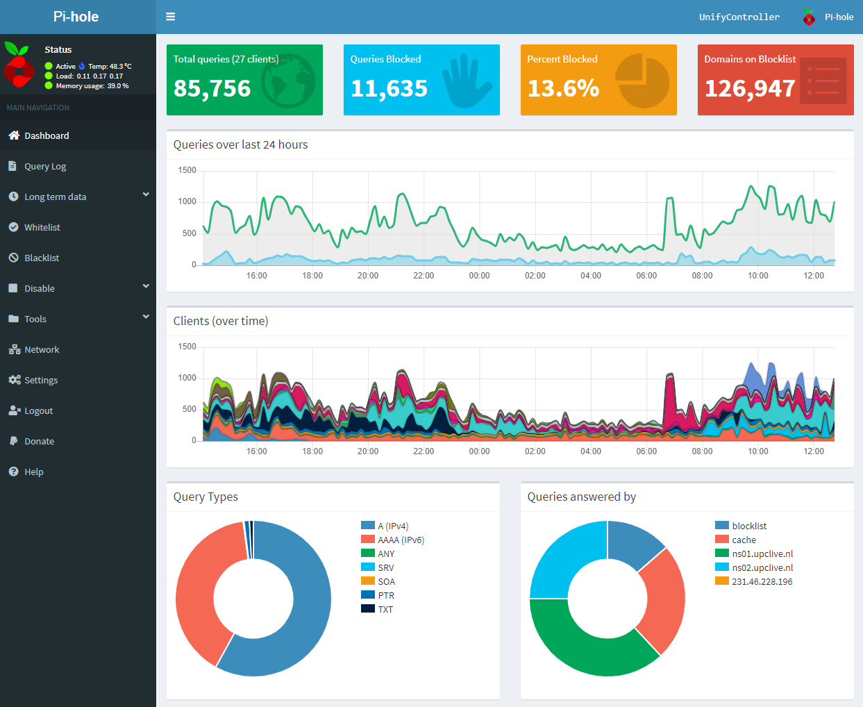Click the Blacklist ban icon
863x707 pixels.
point(13,258)
